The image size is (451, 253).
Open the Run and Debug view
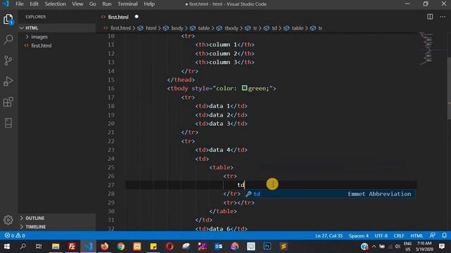point(8,82)
